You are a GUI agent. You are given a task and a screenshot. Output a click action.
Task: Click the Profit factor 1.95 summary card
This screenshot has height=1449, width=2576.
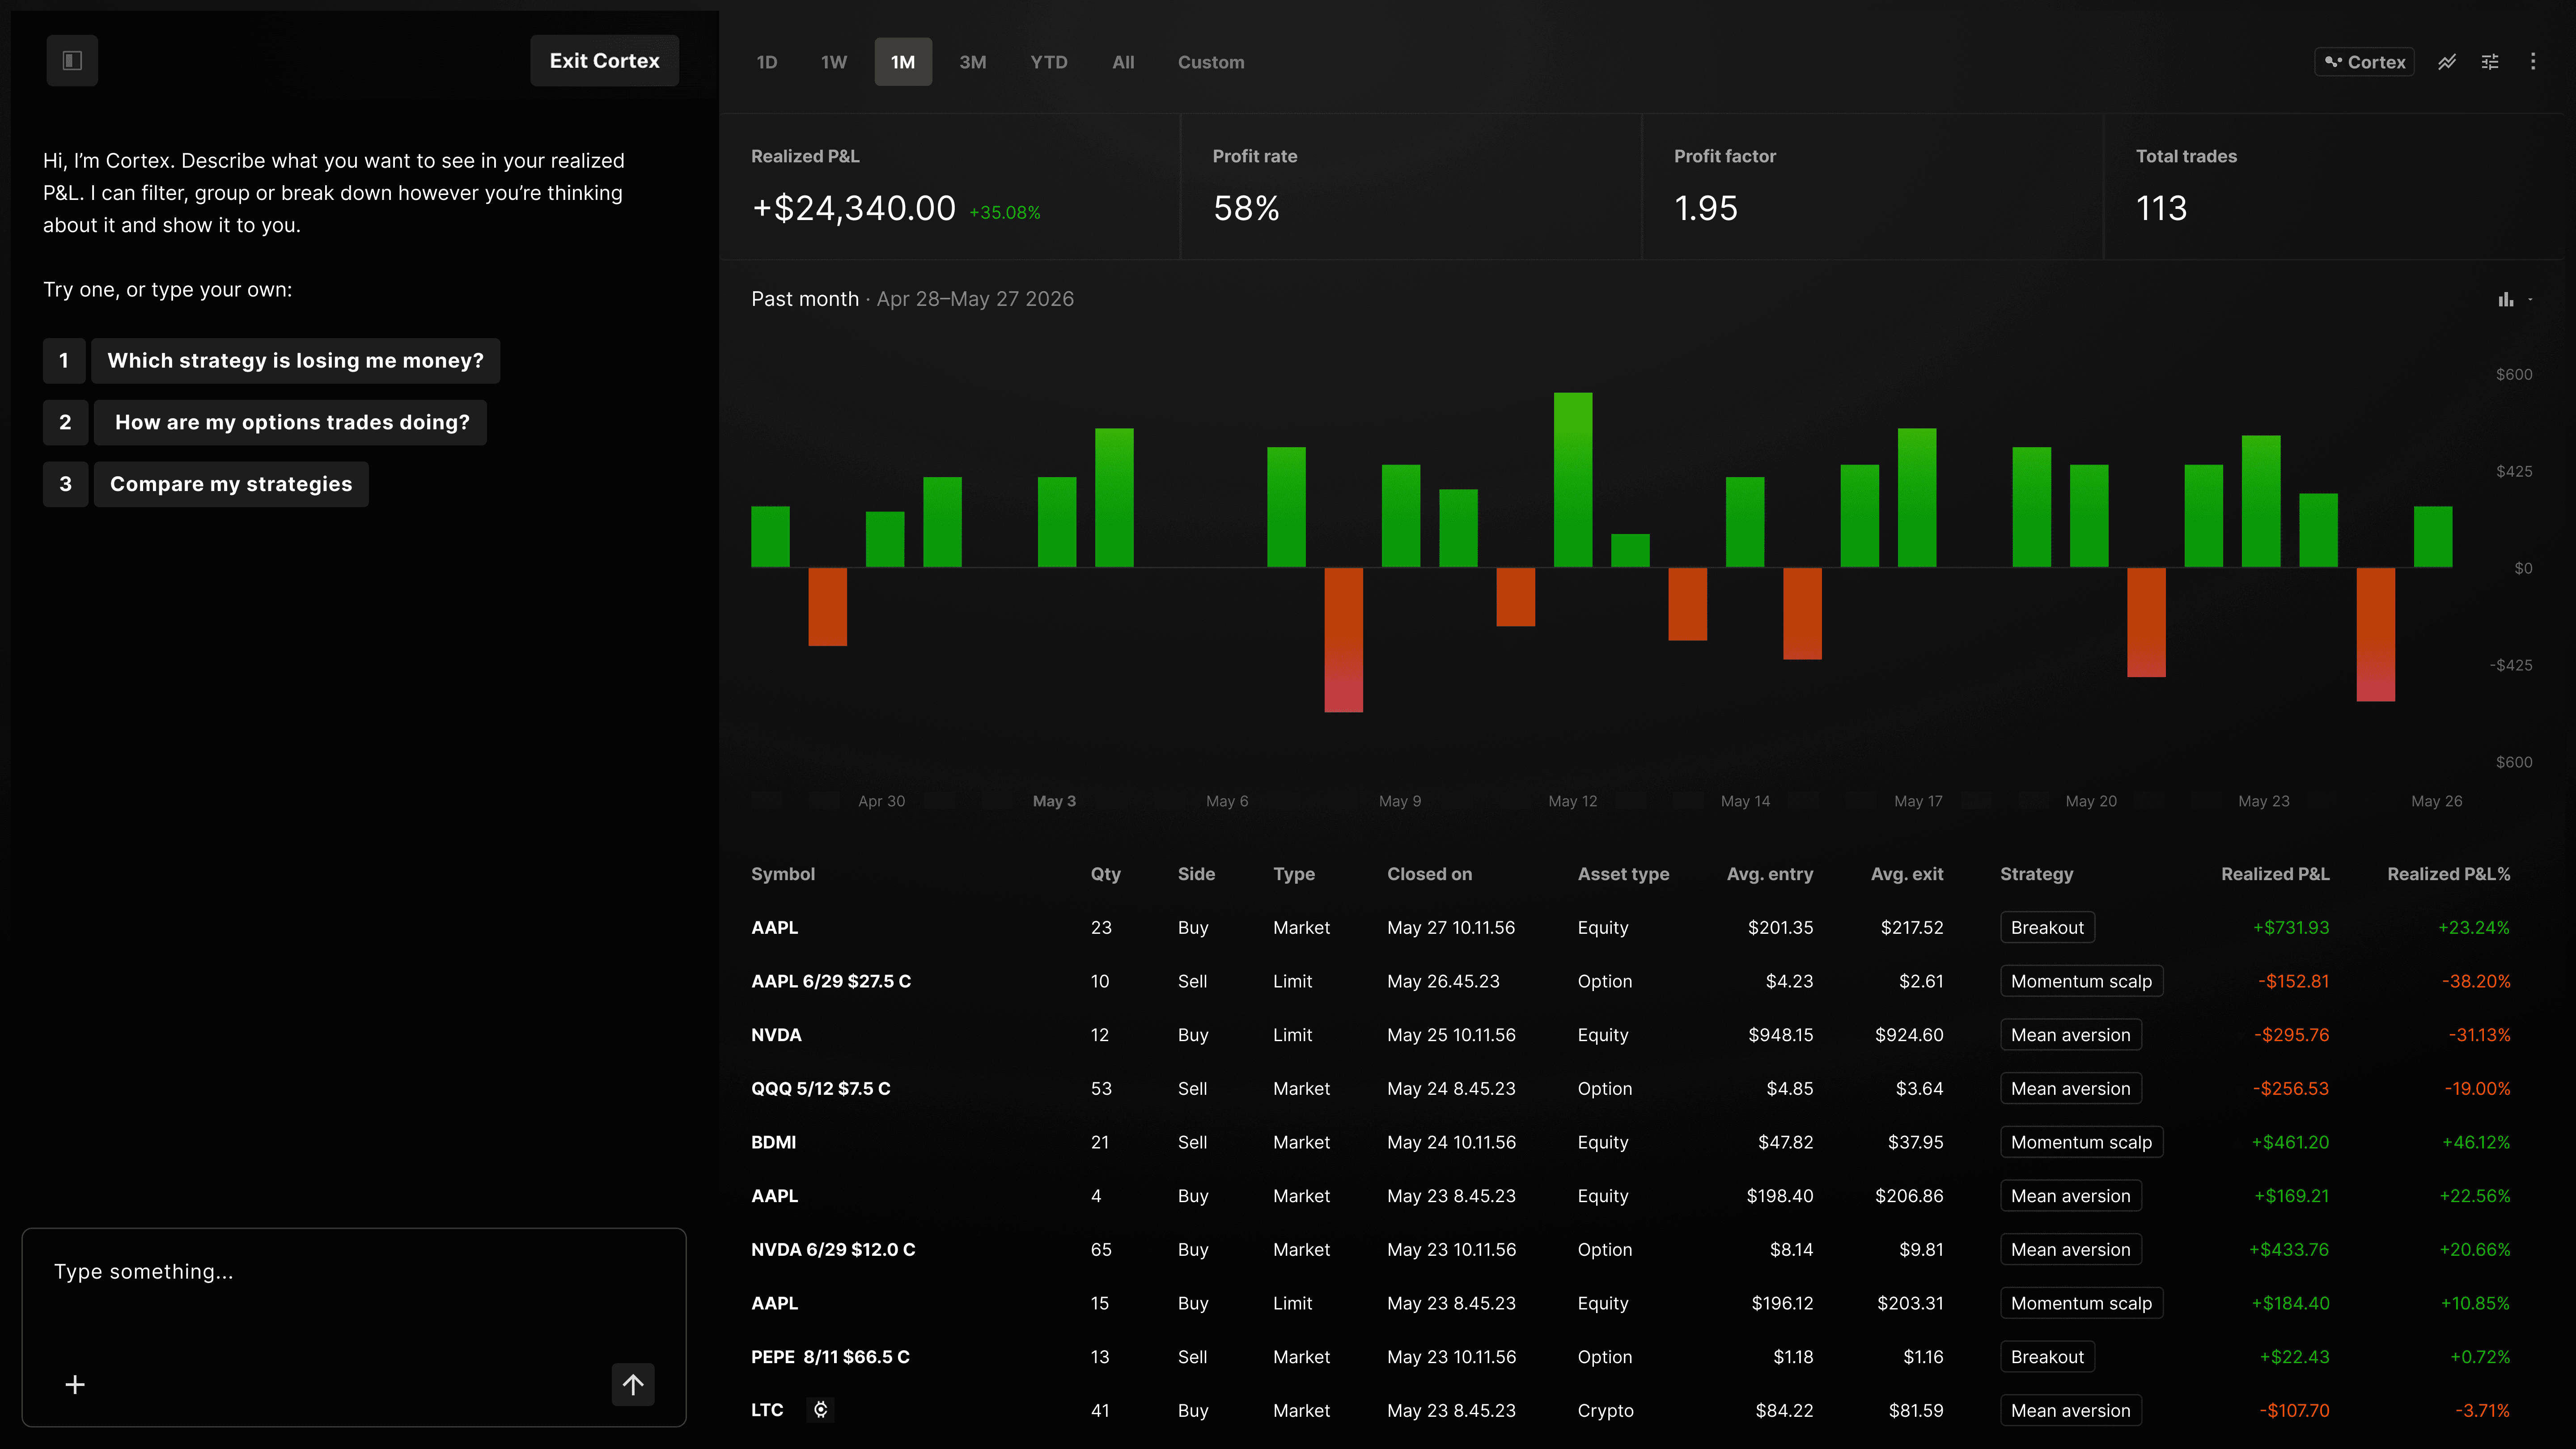point(1872,187)
